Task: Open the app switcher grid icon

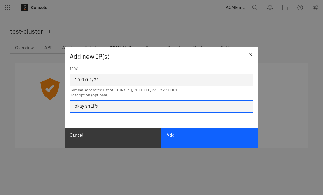Action: tap(8, 8)
